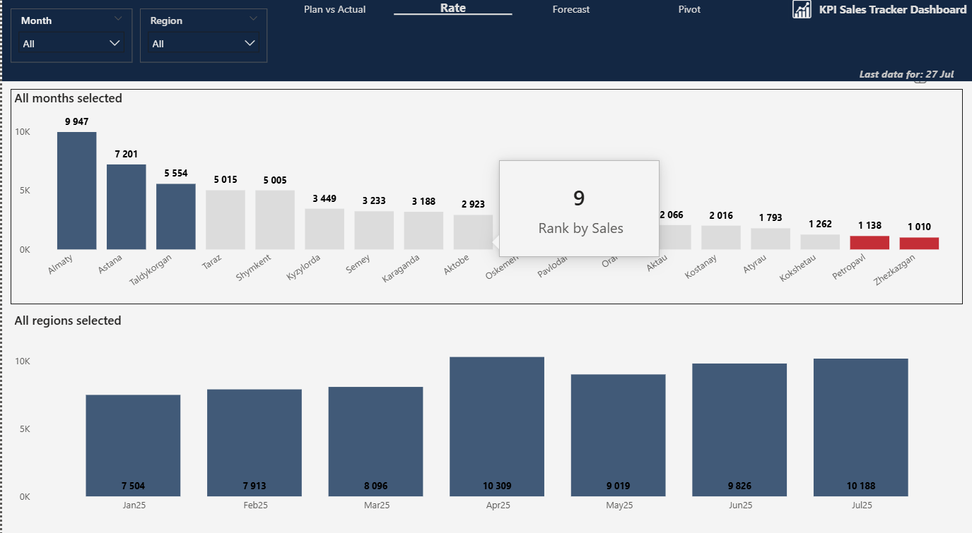Click the Jan25 monthly sales bar
The height and width of the screenshot is (533, 972).
[x=133, y=445]
